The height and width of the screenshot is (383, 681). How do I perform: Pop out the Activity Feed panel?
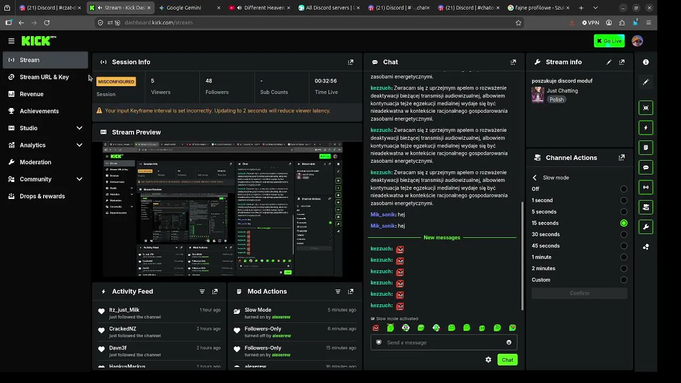[215, 292]
